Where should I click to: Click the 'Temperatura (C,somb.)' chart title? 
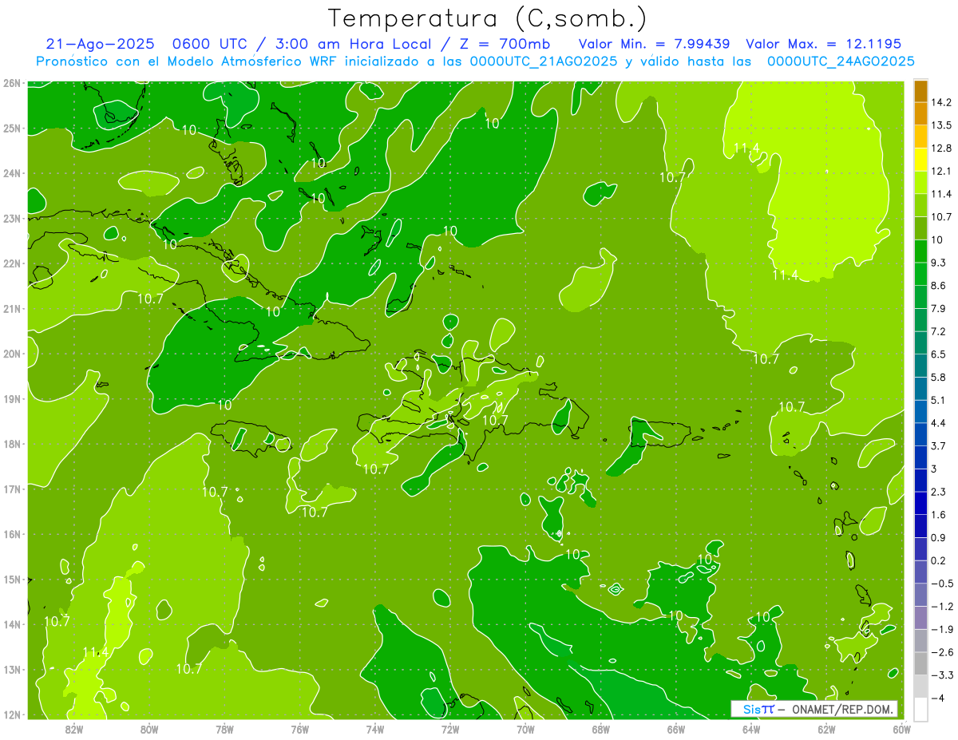coord(488,18)
